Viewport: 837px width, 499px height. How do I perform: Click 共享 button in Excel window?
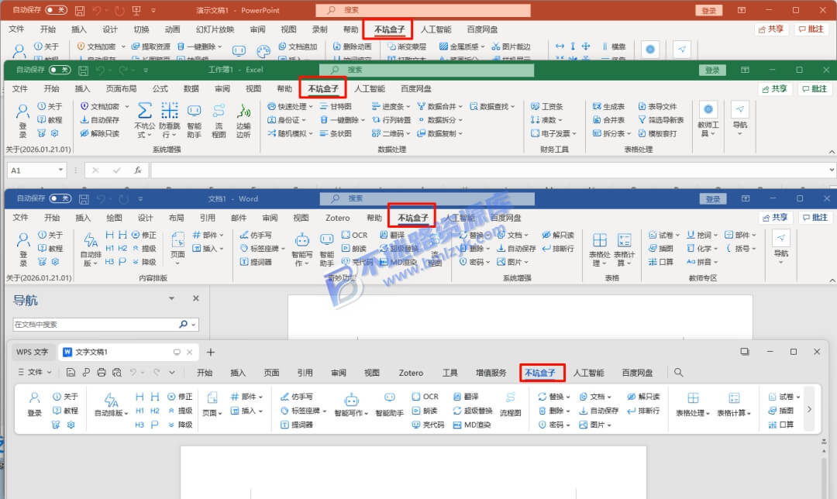coord(774,88)
